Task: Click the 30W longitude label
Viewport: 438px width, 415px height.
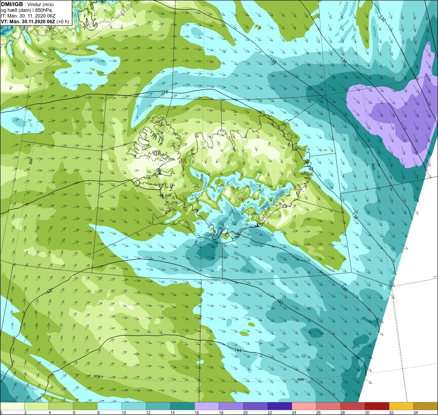Action: tap(31, 161)
